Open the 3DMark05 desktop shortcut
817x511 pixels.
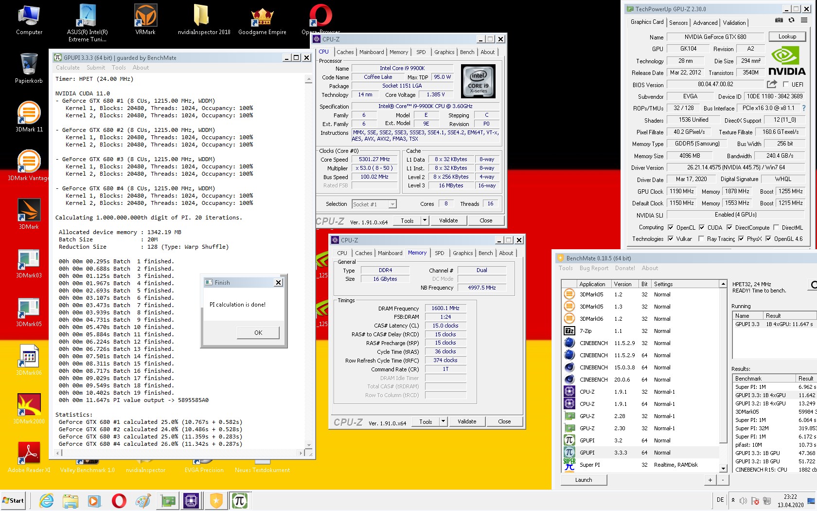tap(29, 311)
